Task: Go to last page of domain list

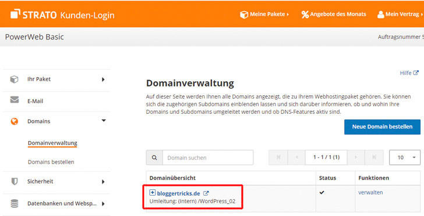Action: (374, 157)
